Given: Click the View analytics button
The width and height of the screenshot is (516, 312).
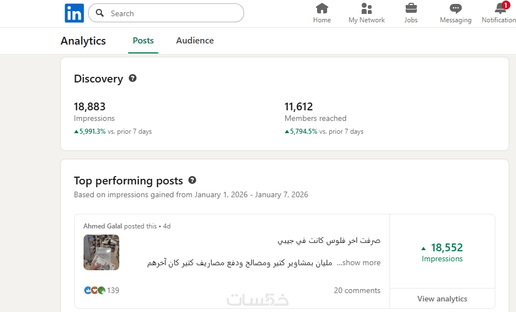Looking at the screenshot, I should (x=442, y=299).
